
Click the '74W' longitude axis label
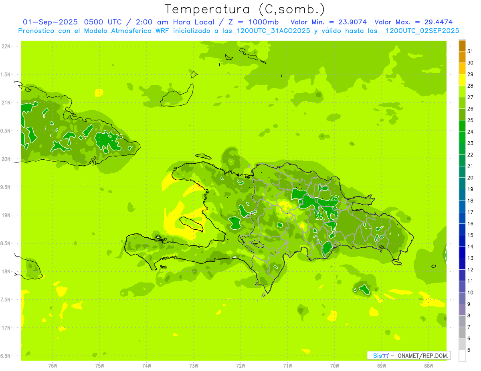pyautogui.click(x=147, y=366)
